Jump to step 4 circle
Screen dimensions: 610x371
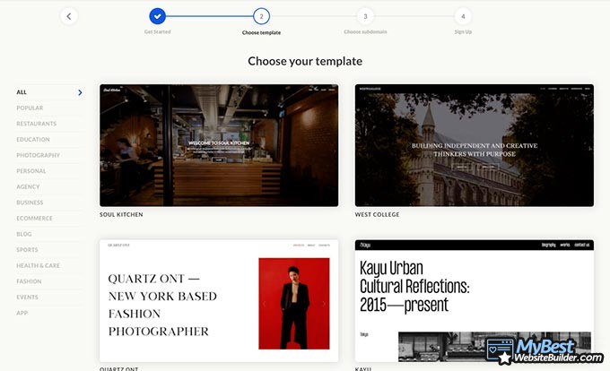click(463, 16)
